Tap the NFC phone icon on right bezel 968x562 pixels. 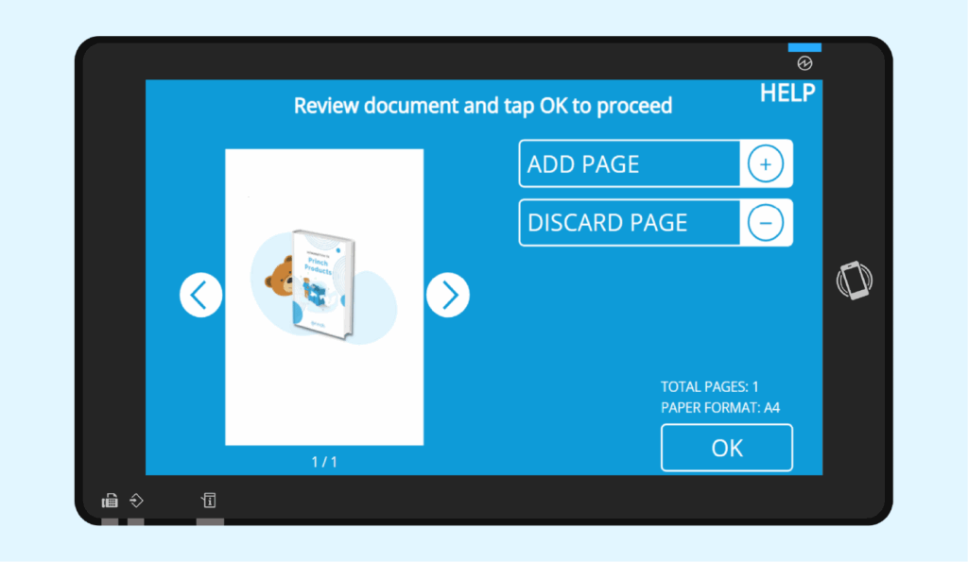pyautogui.click(x=854, y=280)
